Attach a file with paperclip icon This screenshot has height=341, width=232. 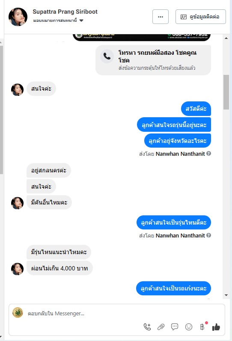(x=161, y=327)
